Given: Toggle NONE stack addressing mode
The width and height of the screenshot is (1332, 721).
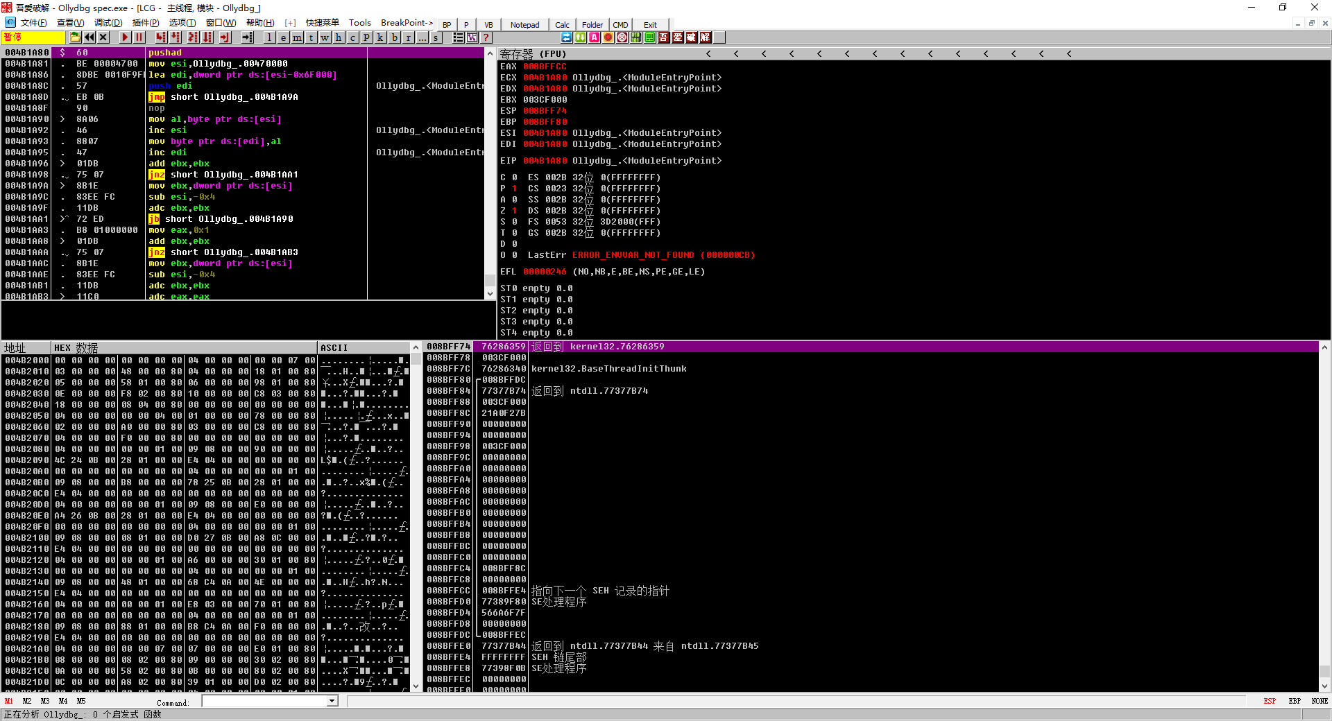Looking at the screenshot, I should point(1320,701).
